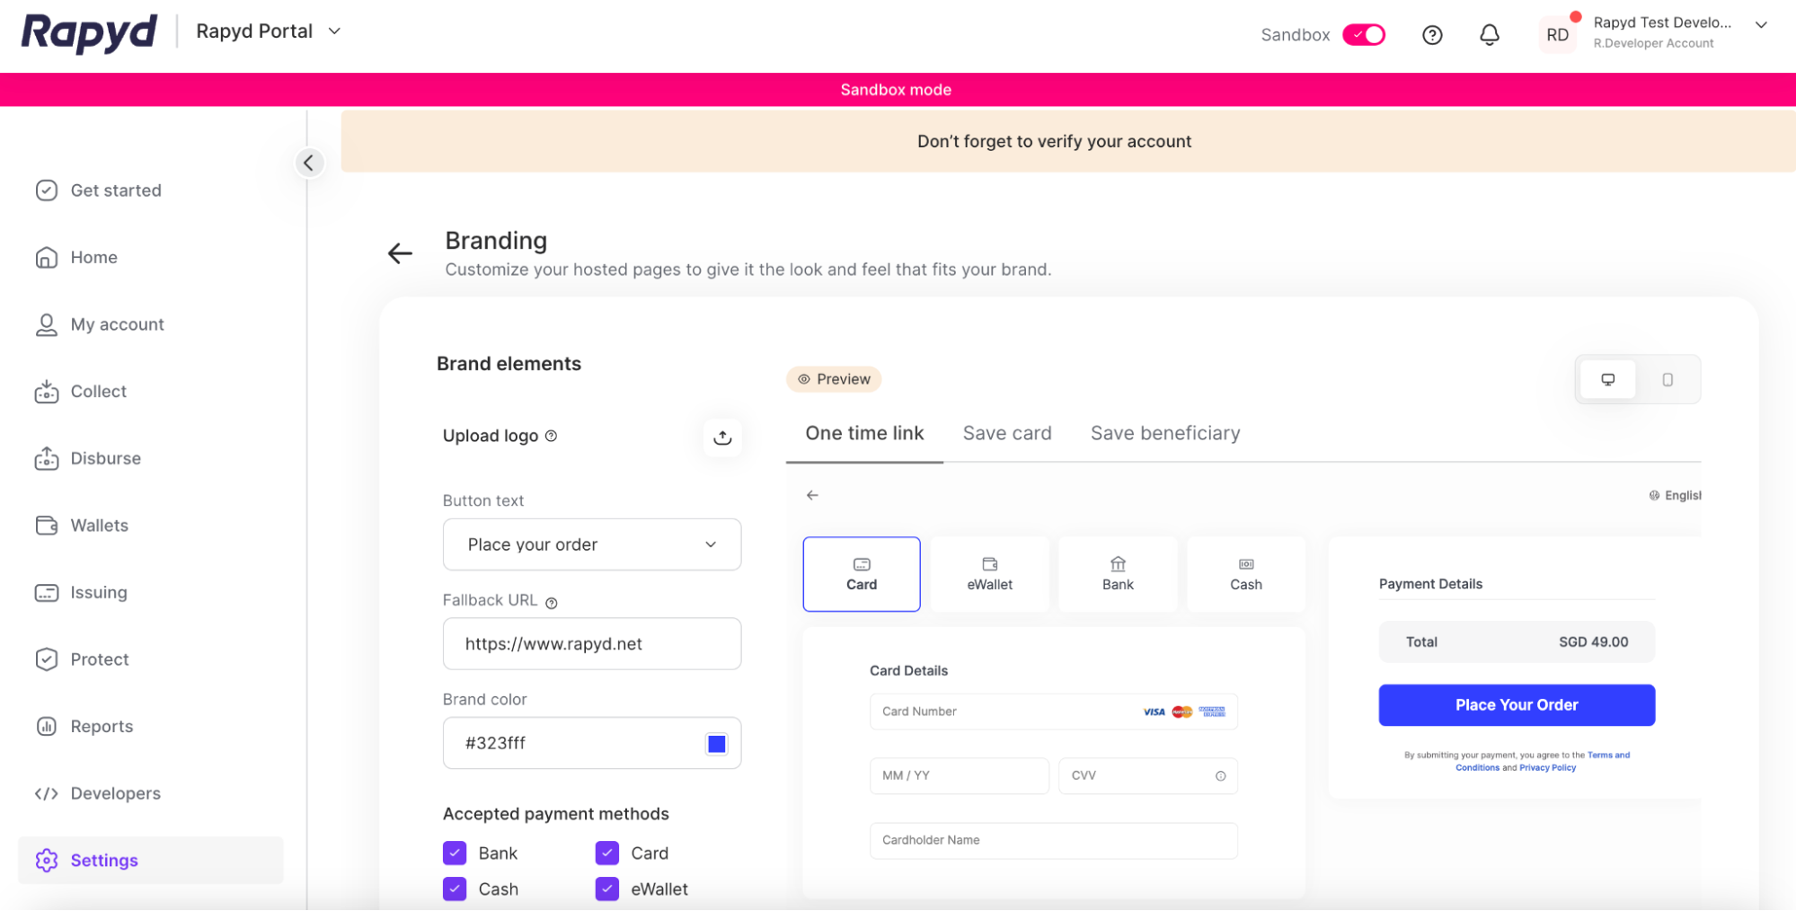This screenshot has height=911, width=1796.
Task: Go to the Issuing section
Action: pos(99,592)
